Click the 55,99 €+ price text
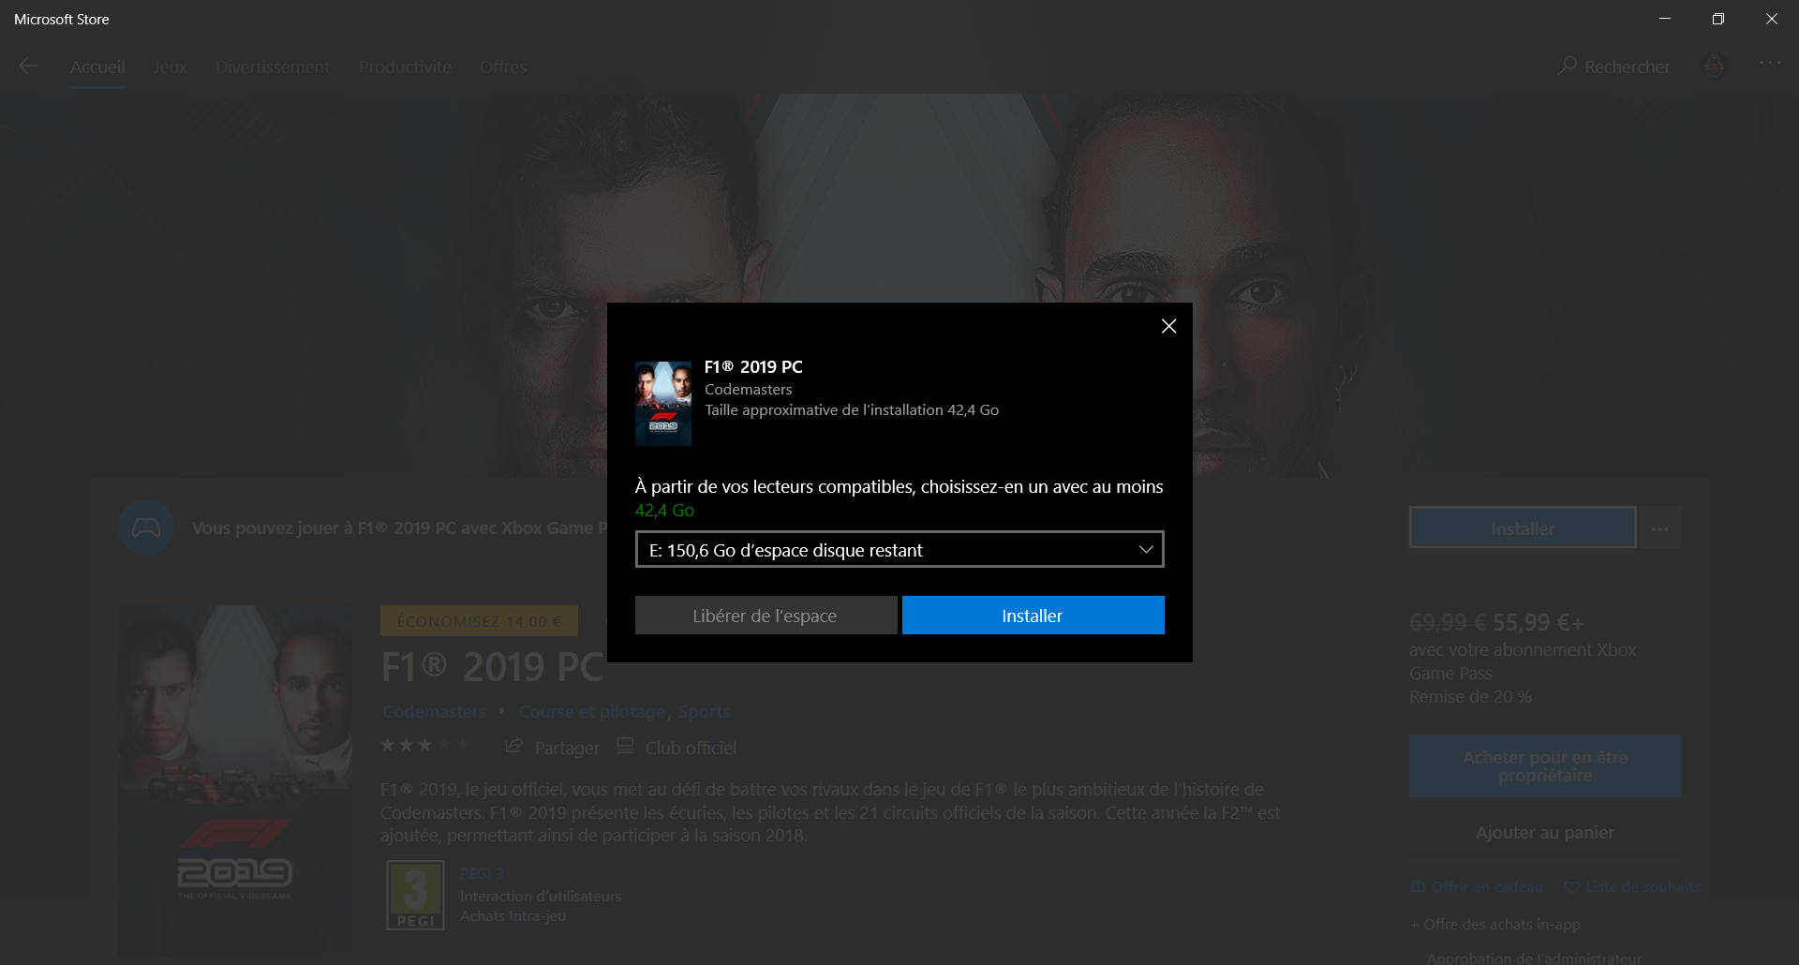 click(x=1538, y=622)
